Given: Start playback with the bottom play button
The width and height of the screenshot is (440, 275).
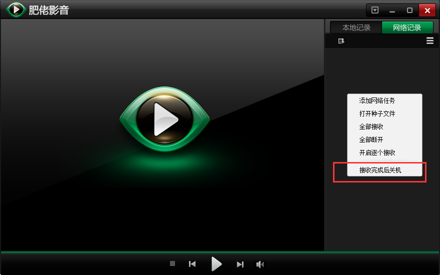Looking at the screenshot, I should click(216, 264).
